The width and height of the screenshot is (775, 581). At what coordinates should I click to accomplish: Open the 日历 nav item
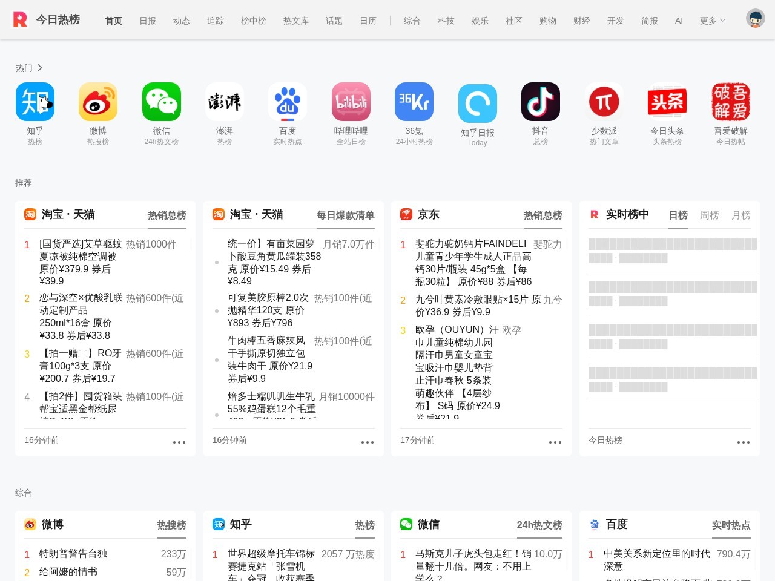pyautogui.click(x=368, y=21)
